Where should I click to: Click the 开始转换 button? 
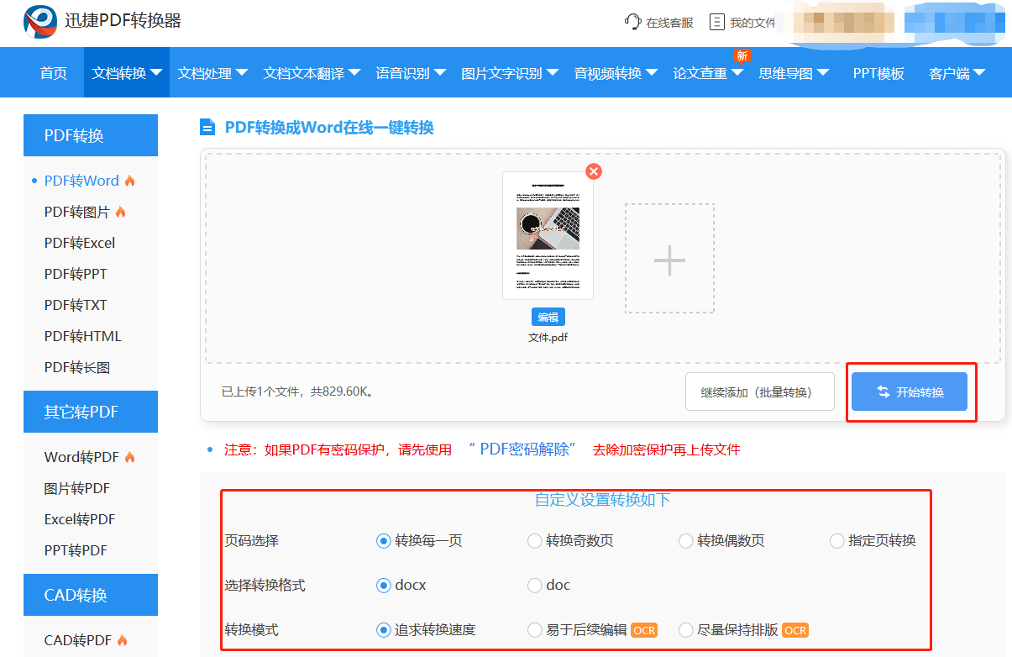click(x=910, y=392)
